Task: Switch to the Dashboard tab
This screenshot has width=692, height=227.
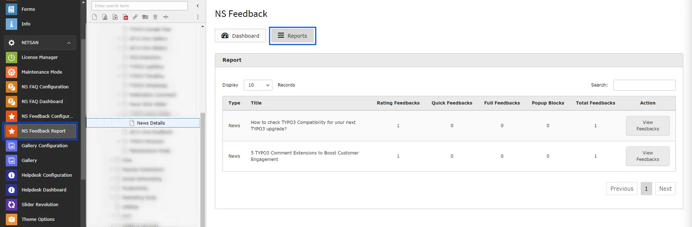Action: (x=240, y=36)
